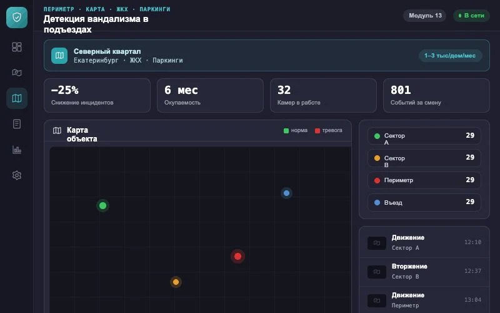Screen dimensions: 500x313
Task: Open the Движение Сектор A event at 12:10
Action: pyautogui.click(x=424, y=243)
